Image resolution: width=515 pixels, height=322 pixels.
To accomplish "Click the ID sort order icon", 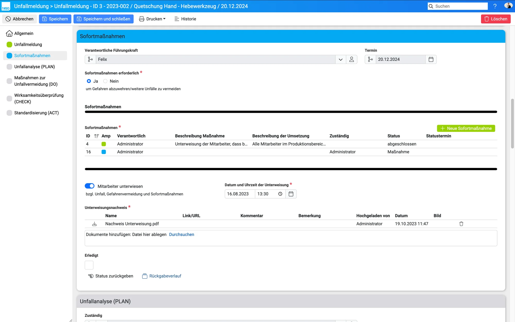I will point(97,136).
